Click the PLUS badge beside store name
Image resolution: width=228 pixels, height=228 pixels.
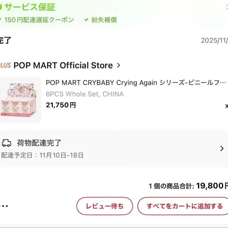click(5, 65)
